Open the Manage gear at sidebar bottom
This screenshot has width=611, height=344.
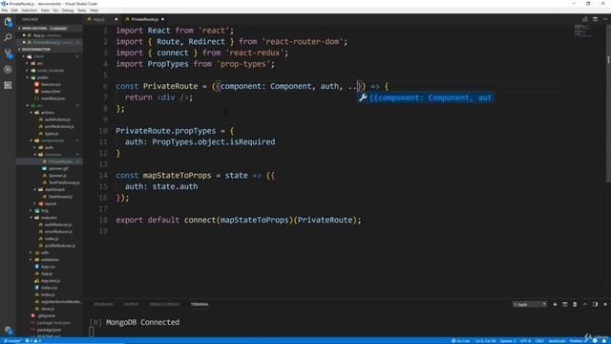click(9, 330)
